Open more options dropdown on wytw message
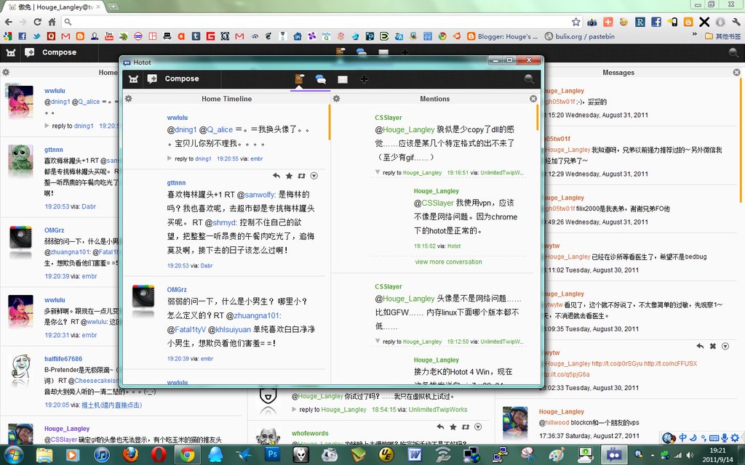Screen dimensions: 745x465 725,347
